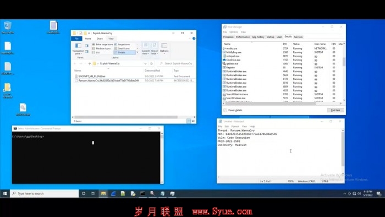
Task: Select Extra large icons layout
Action: (x=102, y=45)
